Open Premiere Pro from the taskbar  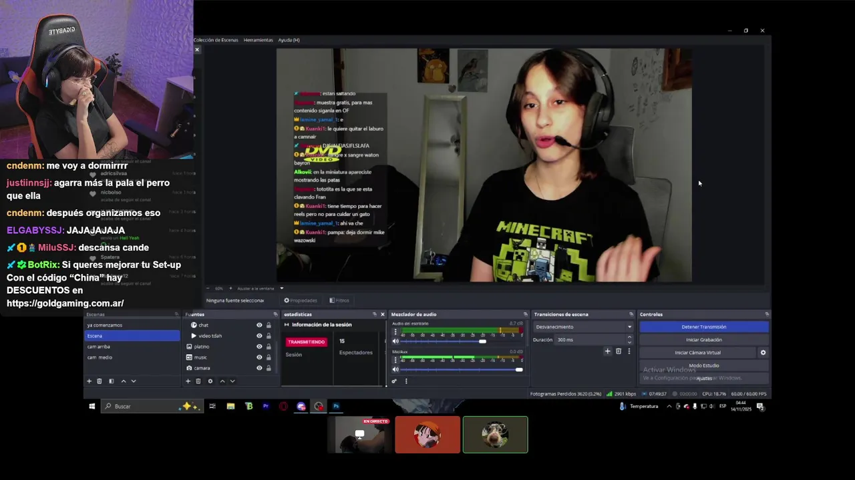click(x=266, y=406)
